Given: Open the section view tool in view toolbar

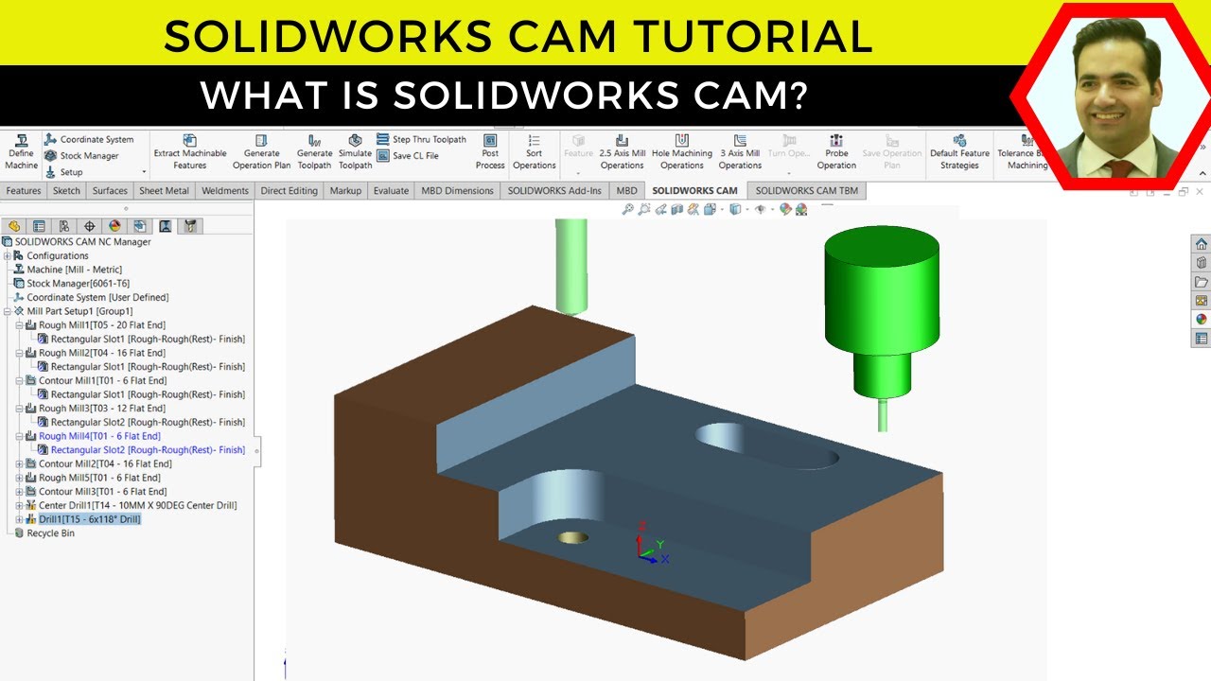Looking at the screenshot, I should click(677, 209).
